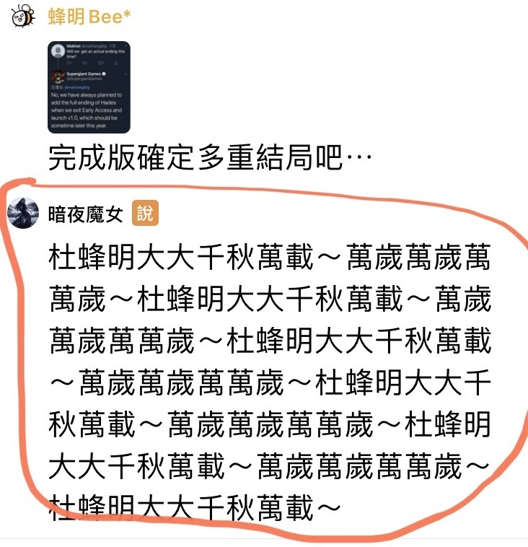
Task: Expand the chevron menu on Supergiant's tweet
Action: pyautogui.click(x=126, y=74)
